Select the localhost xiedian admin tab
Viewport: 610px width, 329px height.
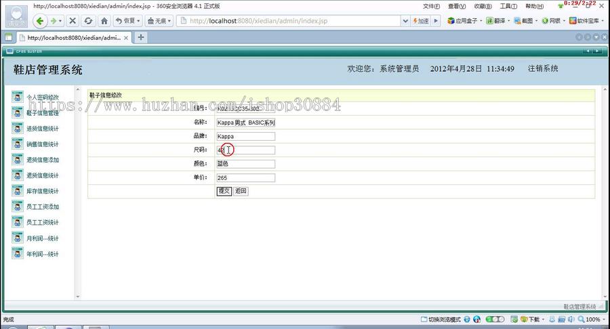pos(74,38)
